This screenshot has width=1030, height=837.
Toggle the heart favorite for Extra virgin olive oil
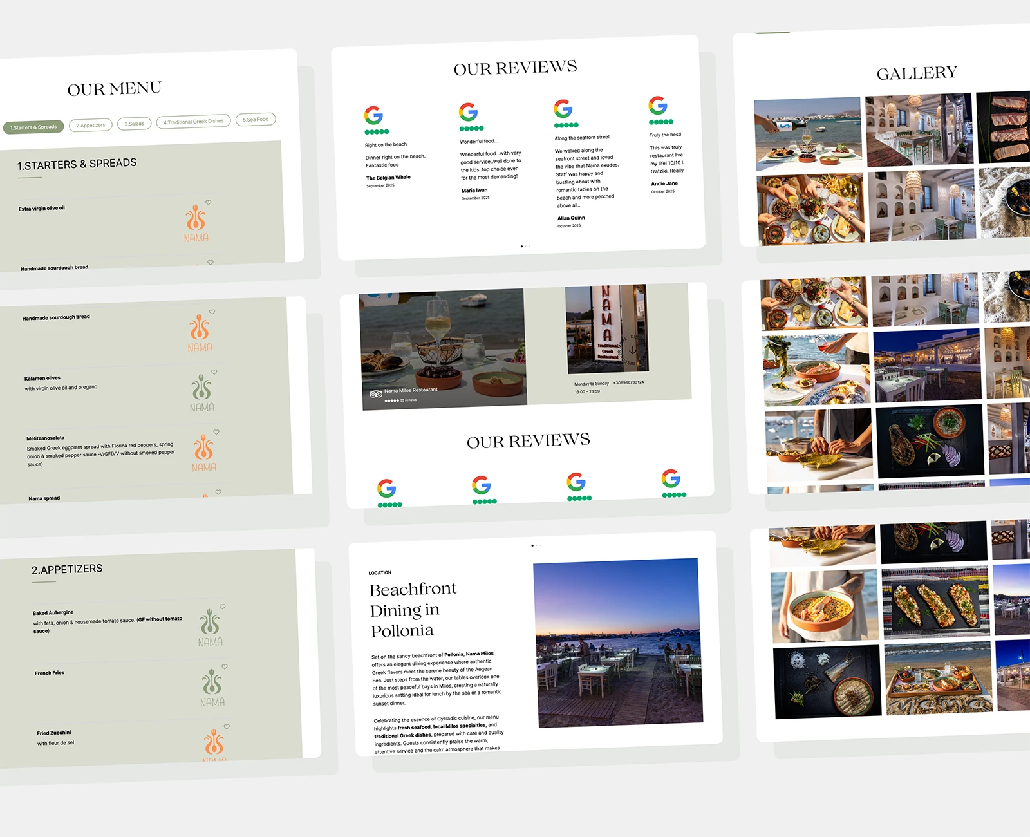(x=209, y=202)
